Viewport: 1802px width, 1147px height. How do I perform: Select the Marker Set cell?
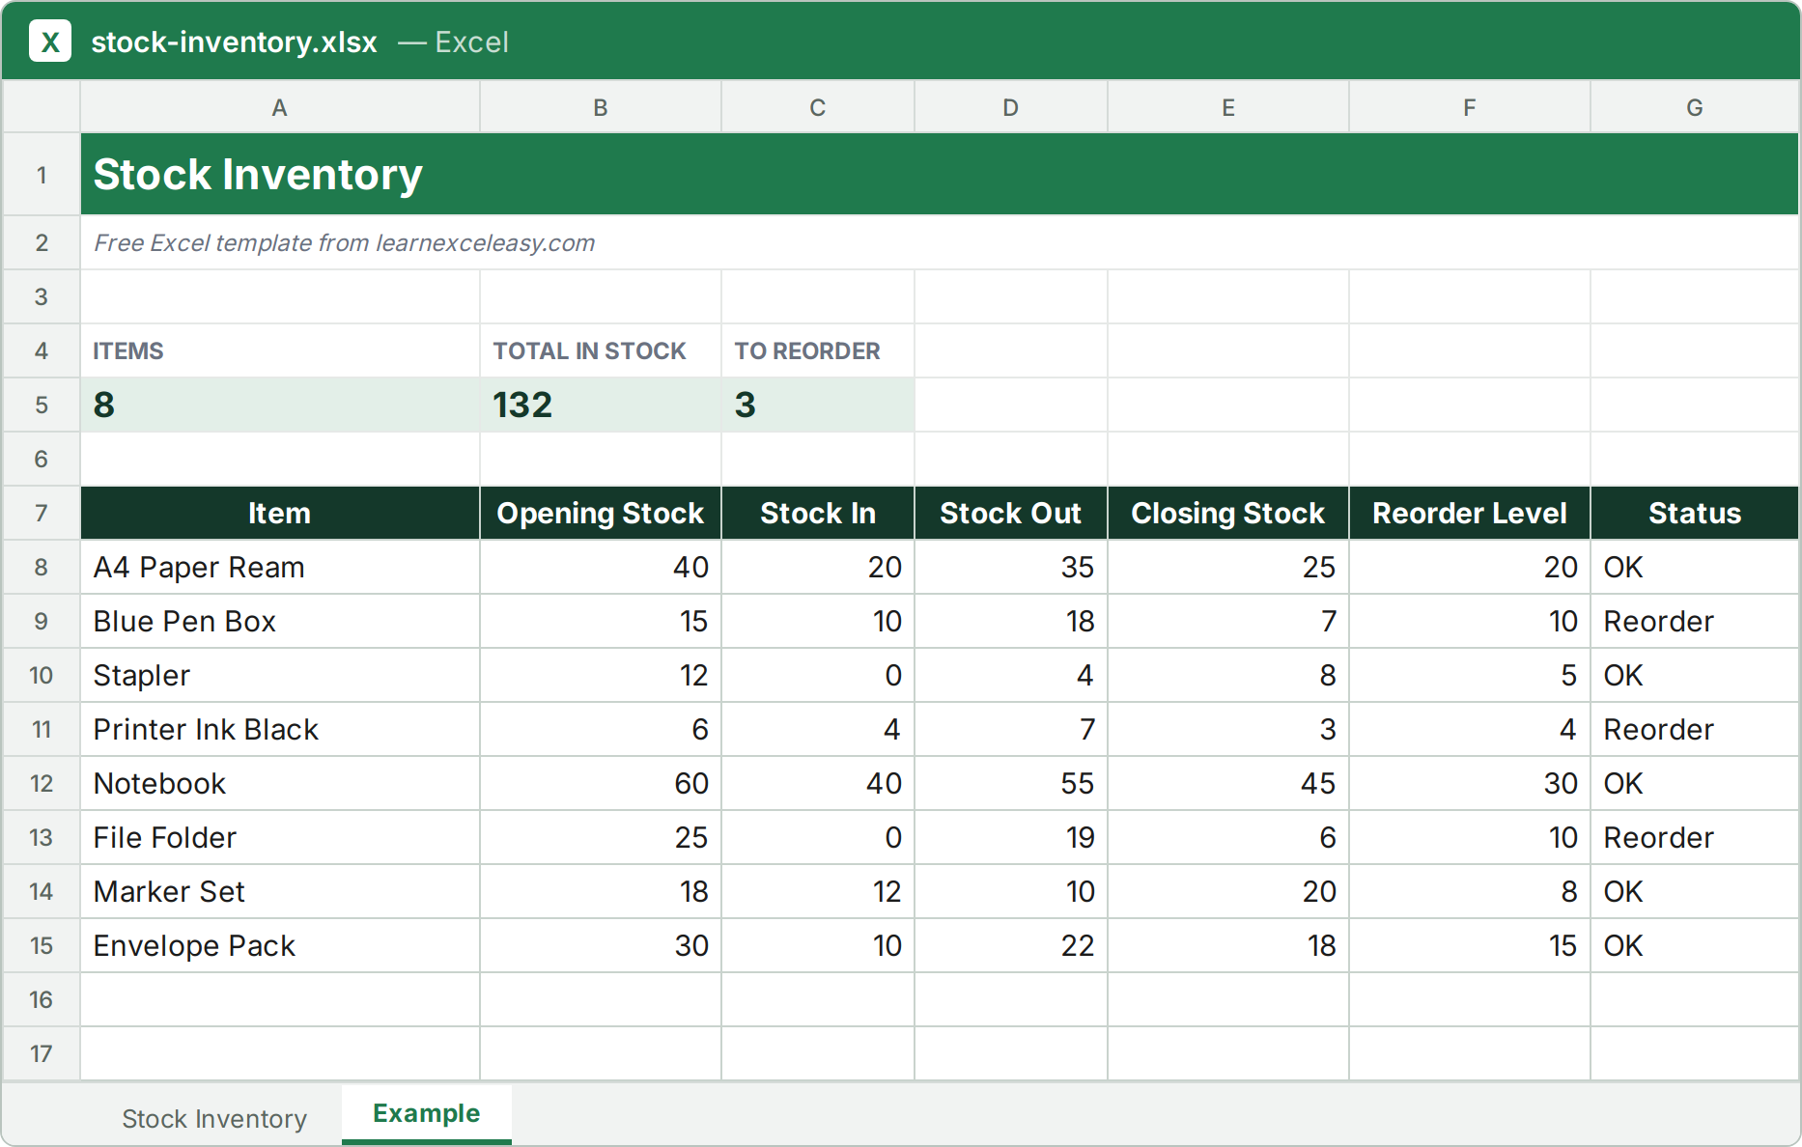(x=280, y=891)
